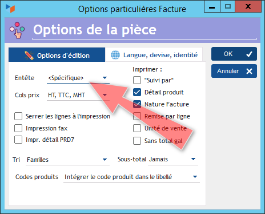
Task: Enable Impression fax checkbox
Action: coord(18,128)
